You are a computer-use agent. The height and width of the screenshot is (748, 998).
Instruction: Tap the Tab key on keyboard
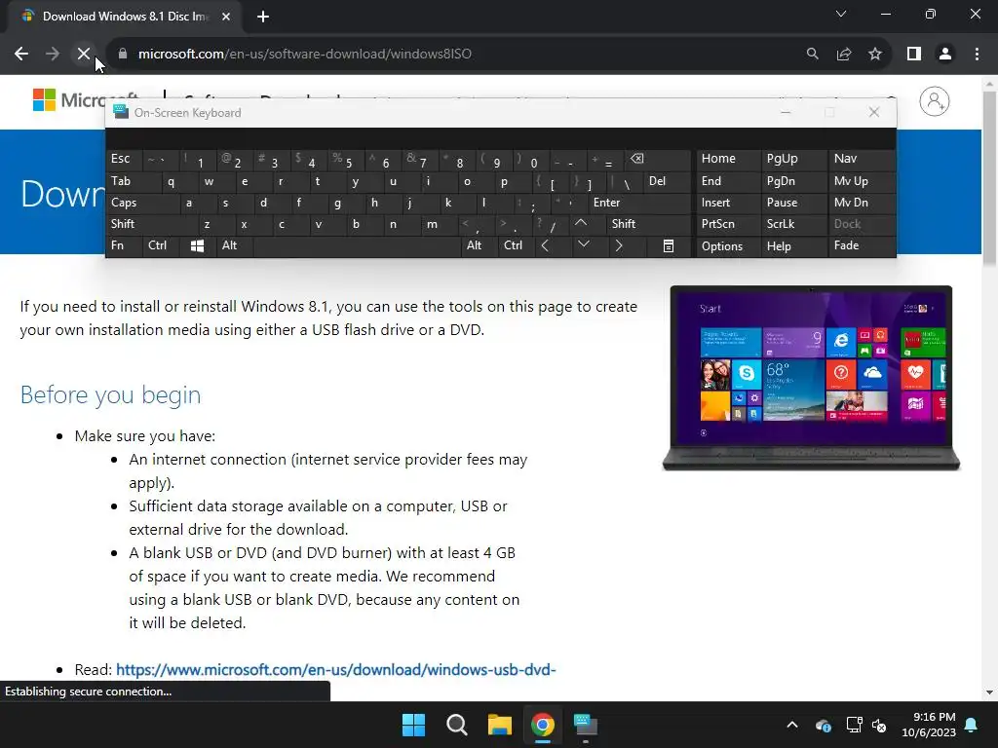[134, 181]
